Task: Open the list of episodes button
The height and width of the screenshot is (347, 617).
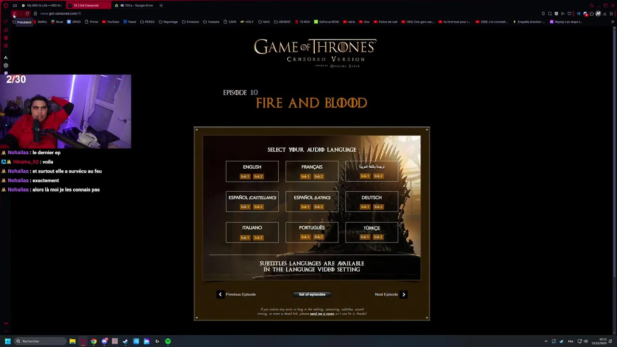Action: tap(312, 294)
